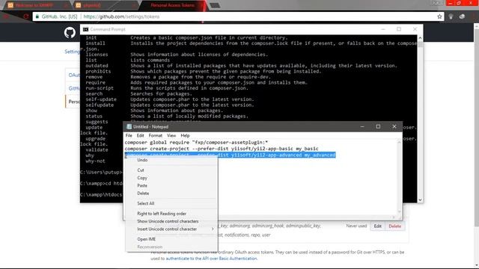The image size is (479, 269).
Task: Select Right to left Reading order
Action: click(x=162, y=214)
